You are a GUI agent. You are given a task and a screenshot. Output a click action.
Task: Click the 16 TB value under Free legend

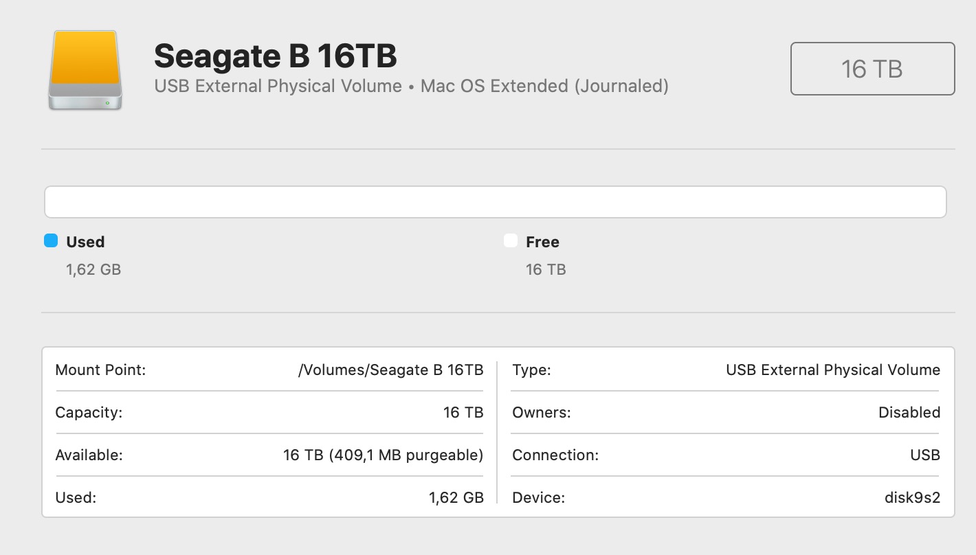(546, 269)
